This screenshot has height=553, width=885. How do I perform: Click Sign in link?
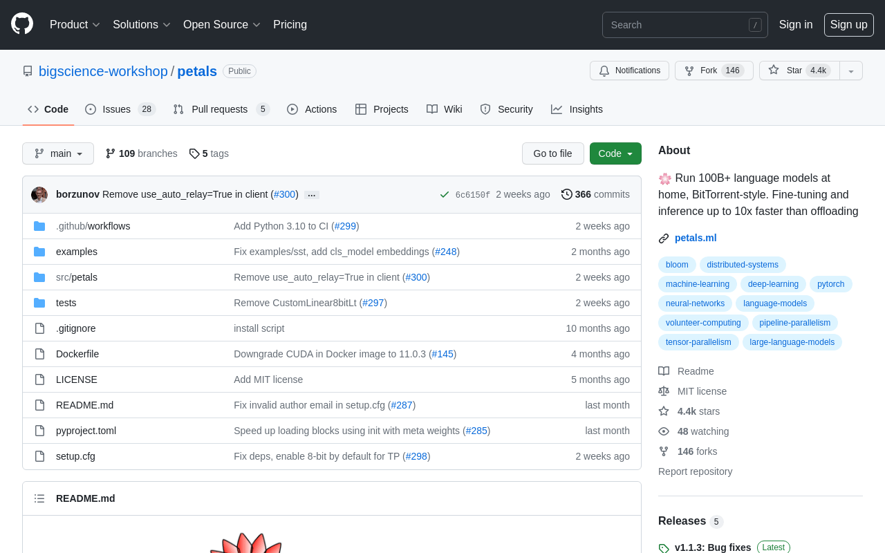796,25
